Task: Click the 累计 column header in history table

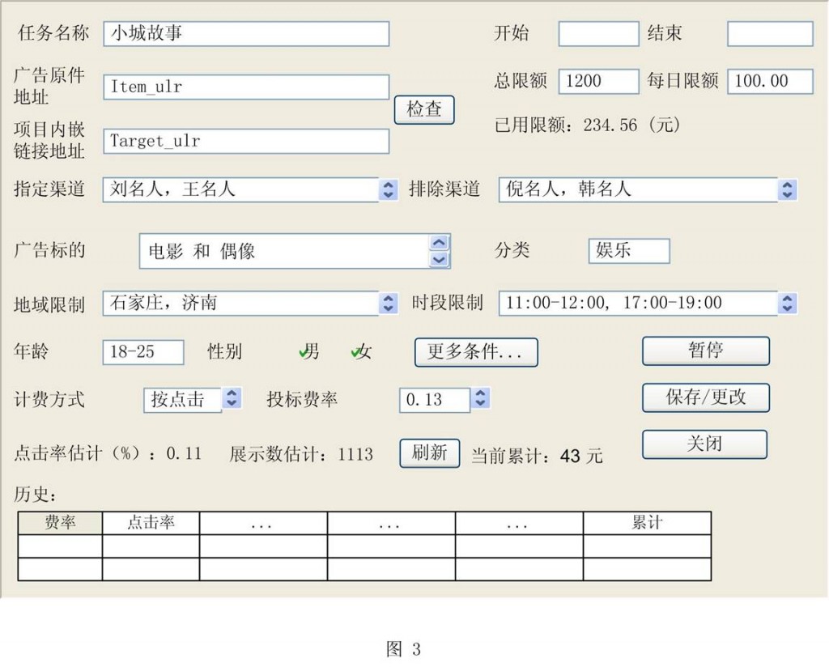Action: click(x=647, y=523)
